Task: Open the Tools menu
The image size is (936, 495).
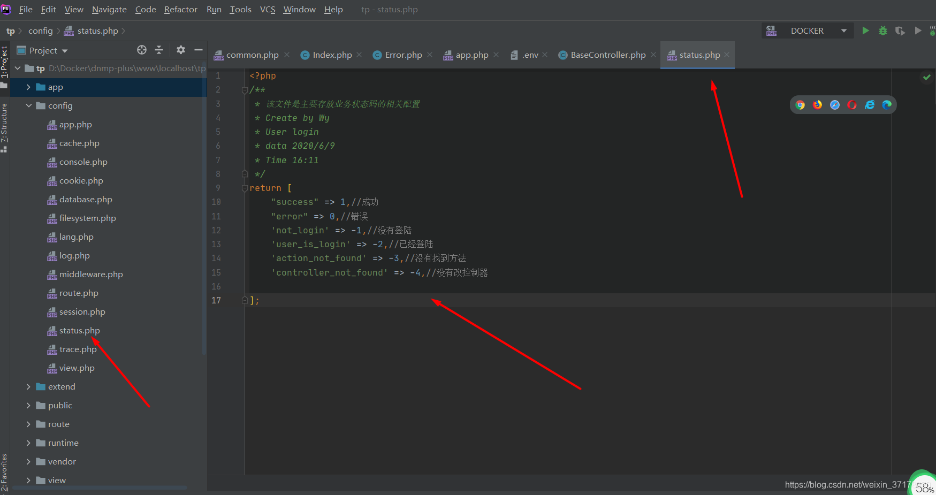Action: pyautogui.click(x=240, y=10)
